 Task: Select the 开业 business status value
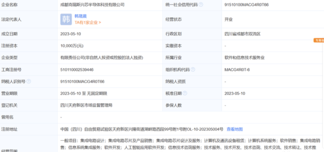228,20
